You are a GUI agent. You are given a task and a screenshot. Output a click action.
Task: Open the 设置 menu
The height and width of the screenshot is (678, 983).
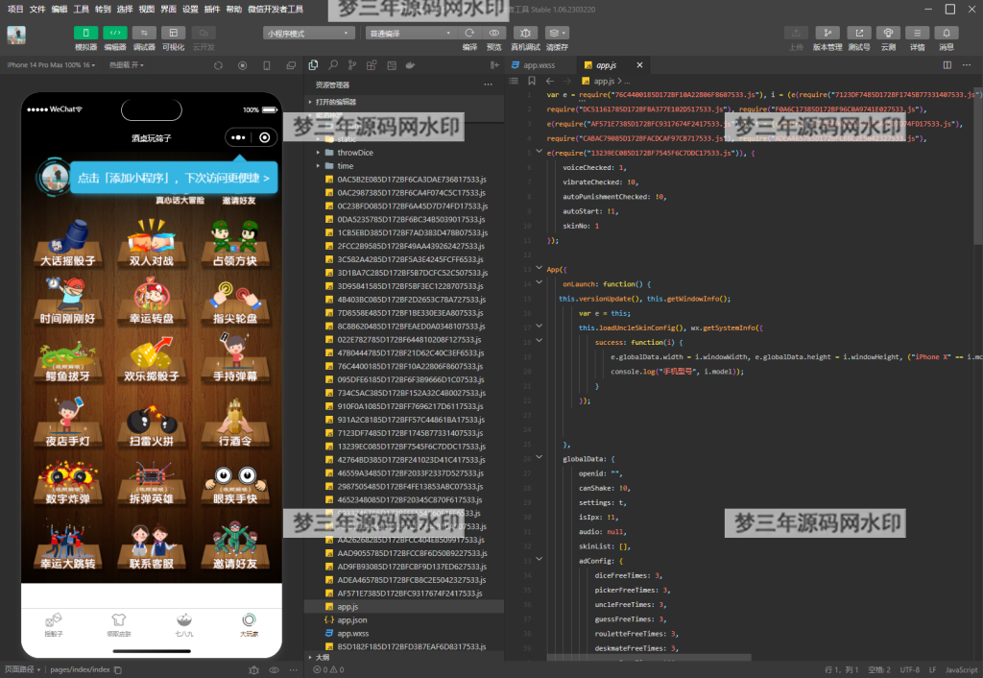click(x=190, y=9)
